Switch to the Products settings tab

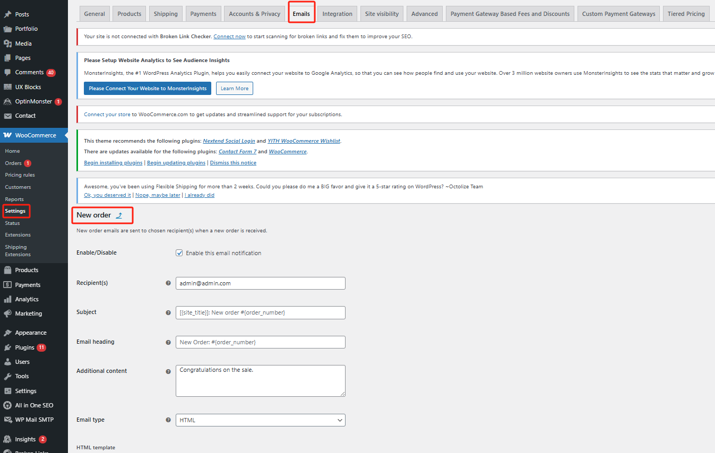pyautogui.click(x=130, y=14)
